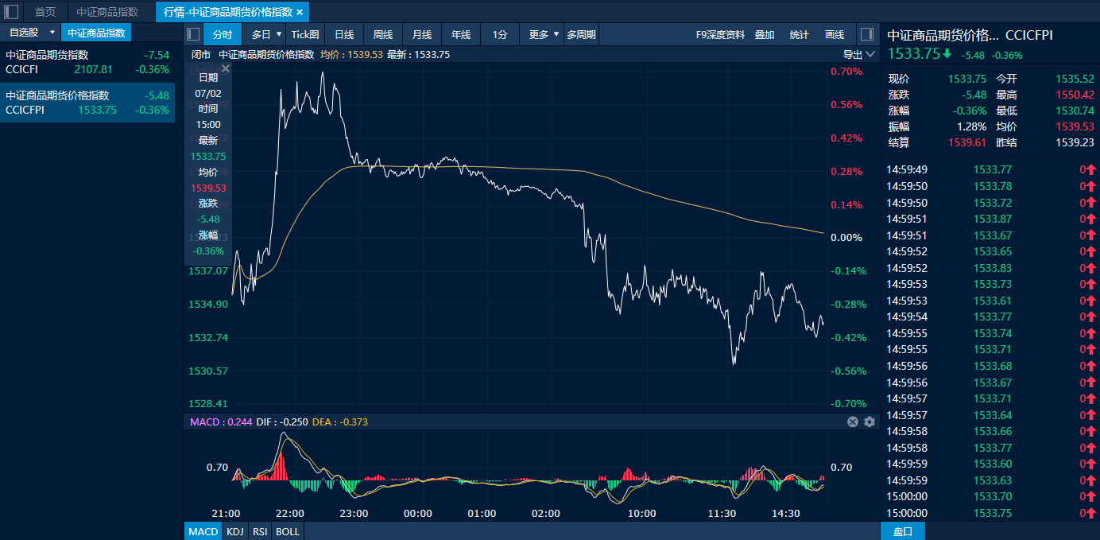Image resolution: width=1100 pixels, height=540 pixels.
Task: Switch indicator to RSI
Action: pos(259,531)
